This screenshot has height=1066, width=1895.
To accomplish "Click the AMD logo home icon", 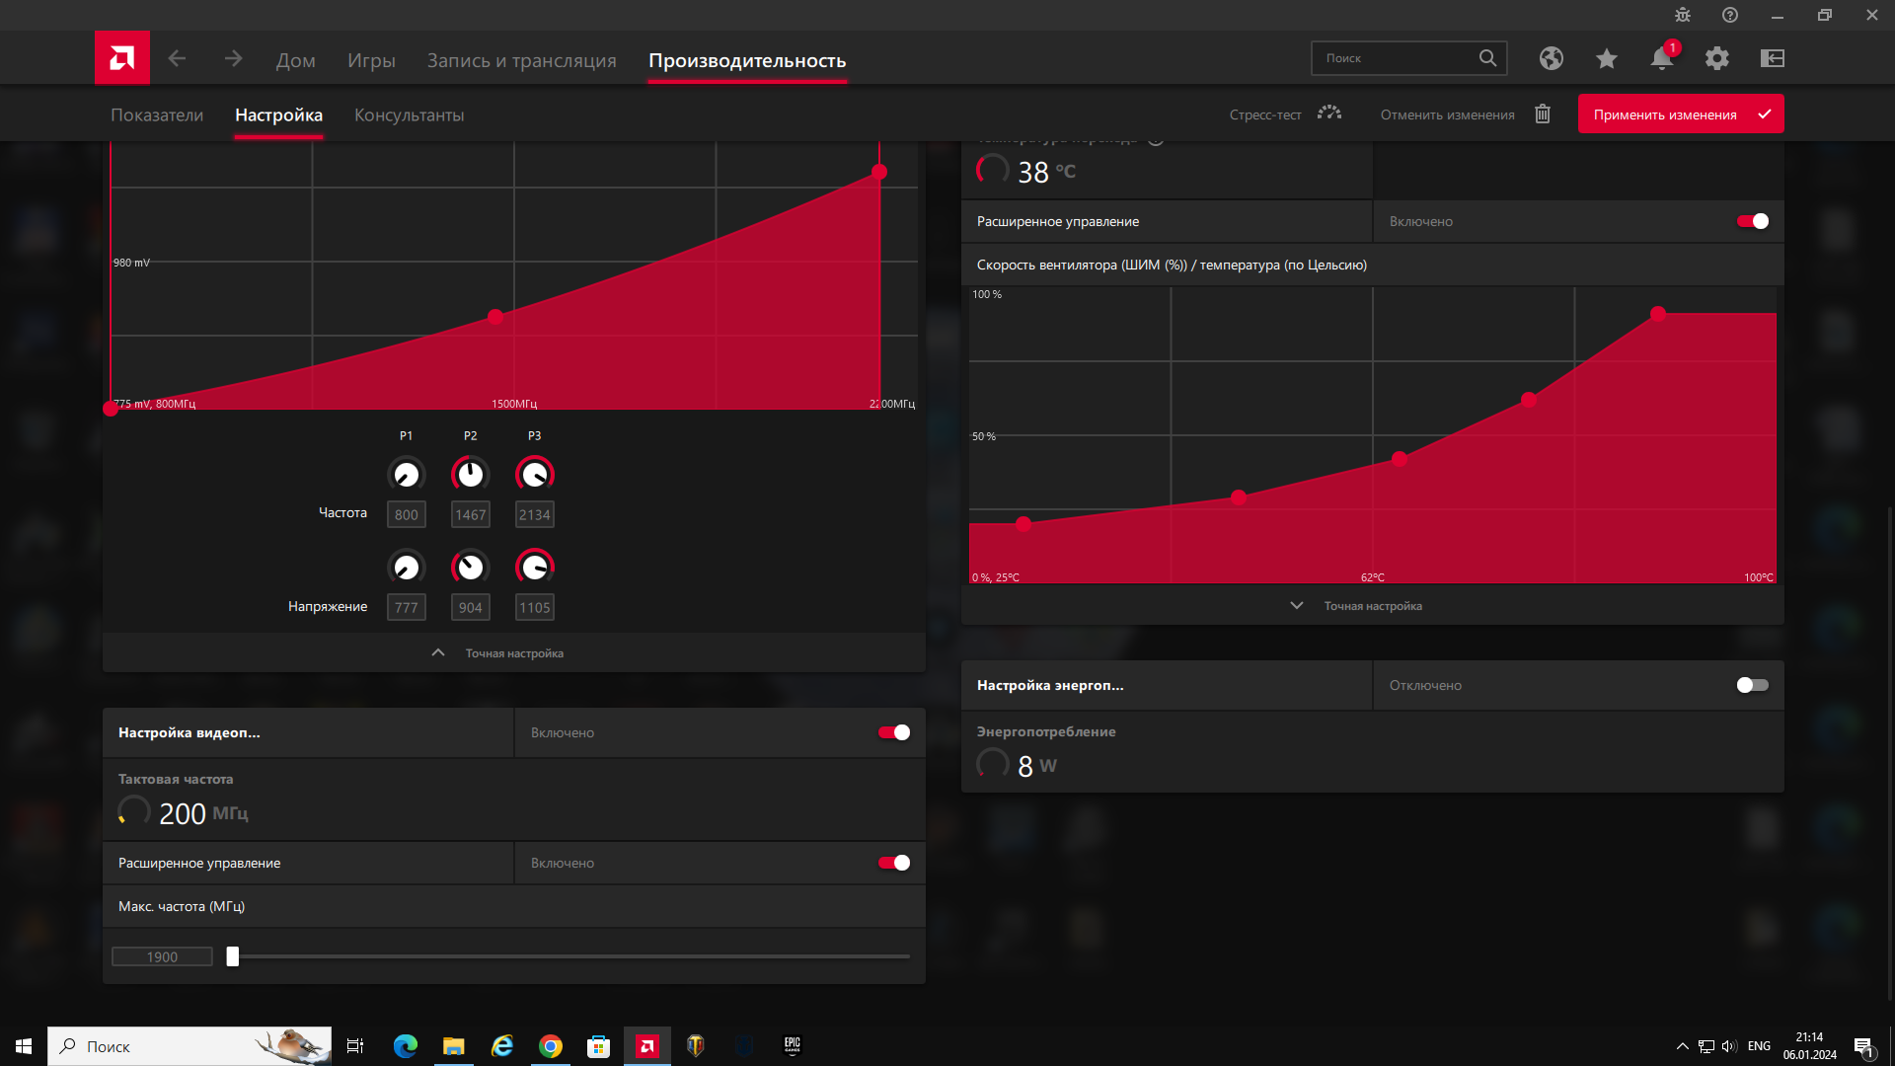I will pos(122,58).
